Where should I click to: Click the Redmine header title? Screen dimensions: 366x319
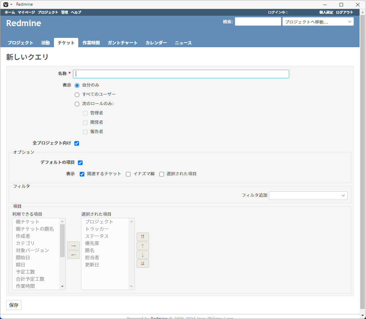[x=24, y=23]
